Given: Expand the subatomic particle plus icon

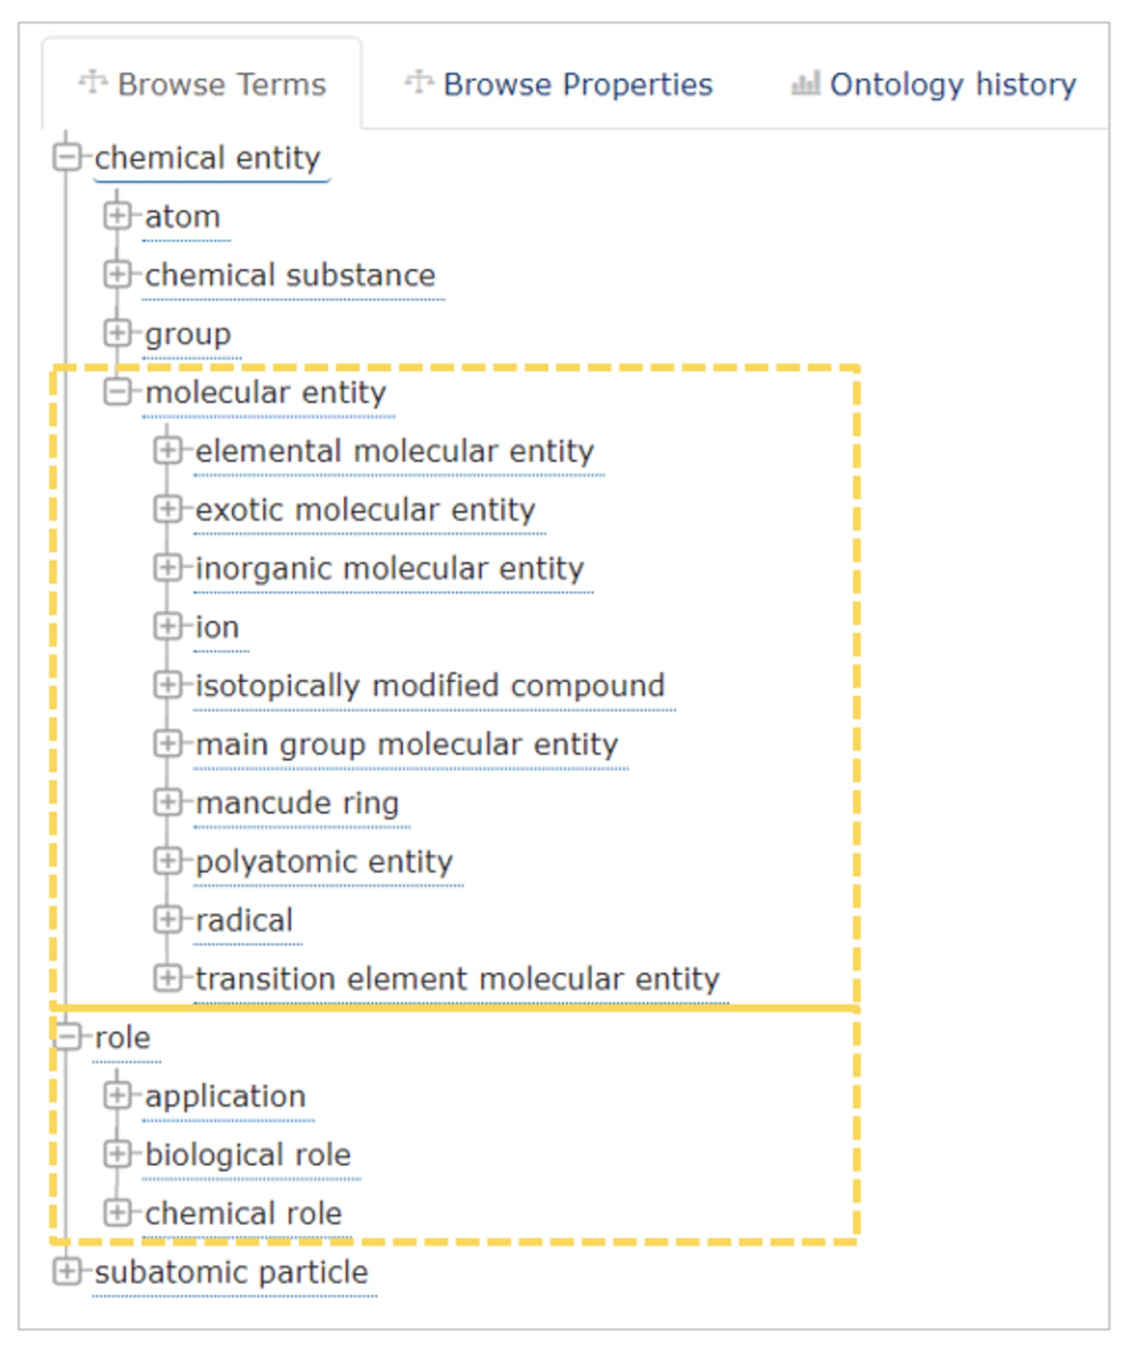Looking at the screenshot, I should pyautogui.click(x=66, y=1271).
